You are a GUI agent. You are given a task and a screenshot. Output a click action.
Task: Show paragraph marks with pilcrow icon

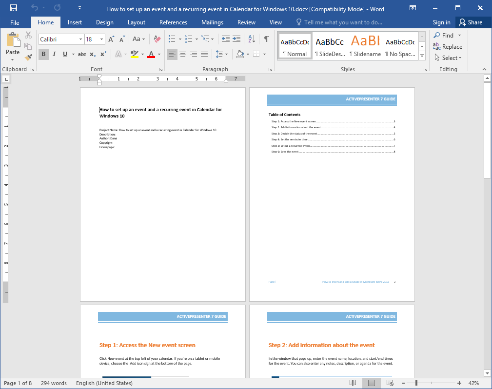tap(266, 39)
